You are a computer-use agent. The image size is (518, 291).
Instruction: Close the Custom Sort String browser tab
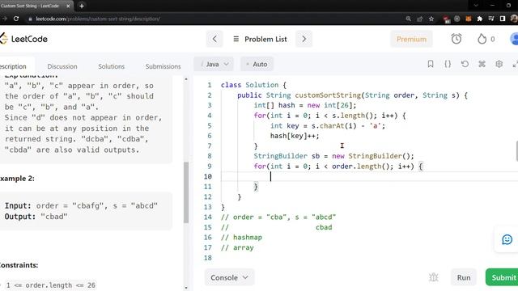point(68,6)
